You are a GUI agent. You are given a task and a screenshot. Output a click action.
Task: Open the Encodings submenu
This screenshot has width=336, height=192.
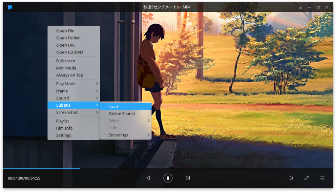click(118, 135)
